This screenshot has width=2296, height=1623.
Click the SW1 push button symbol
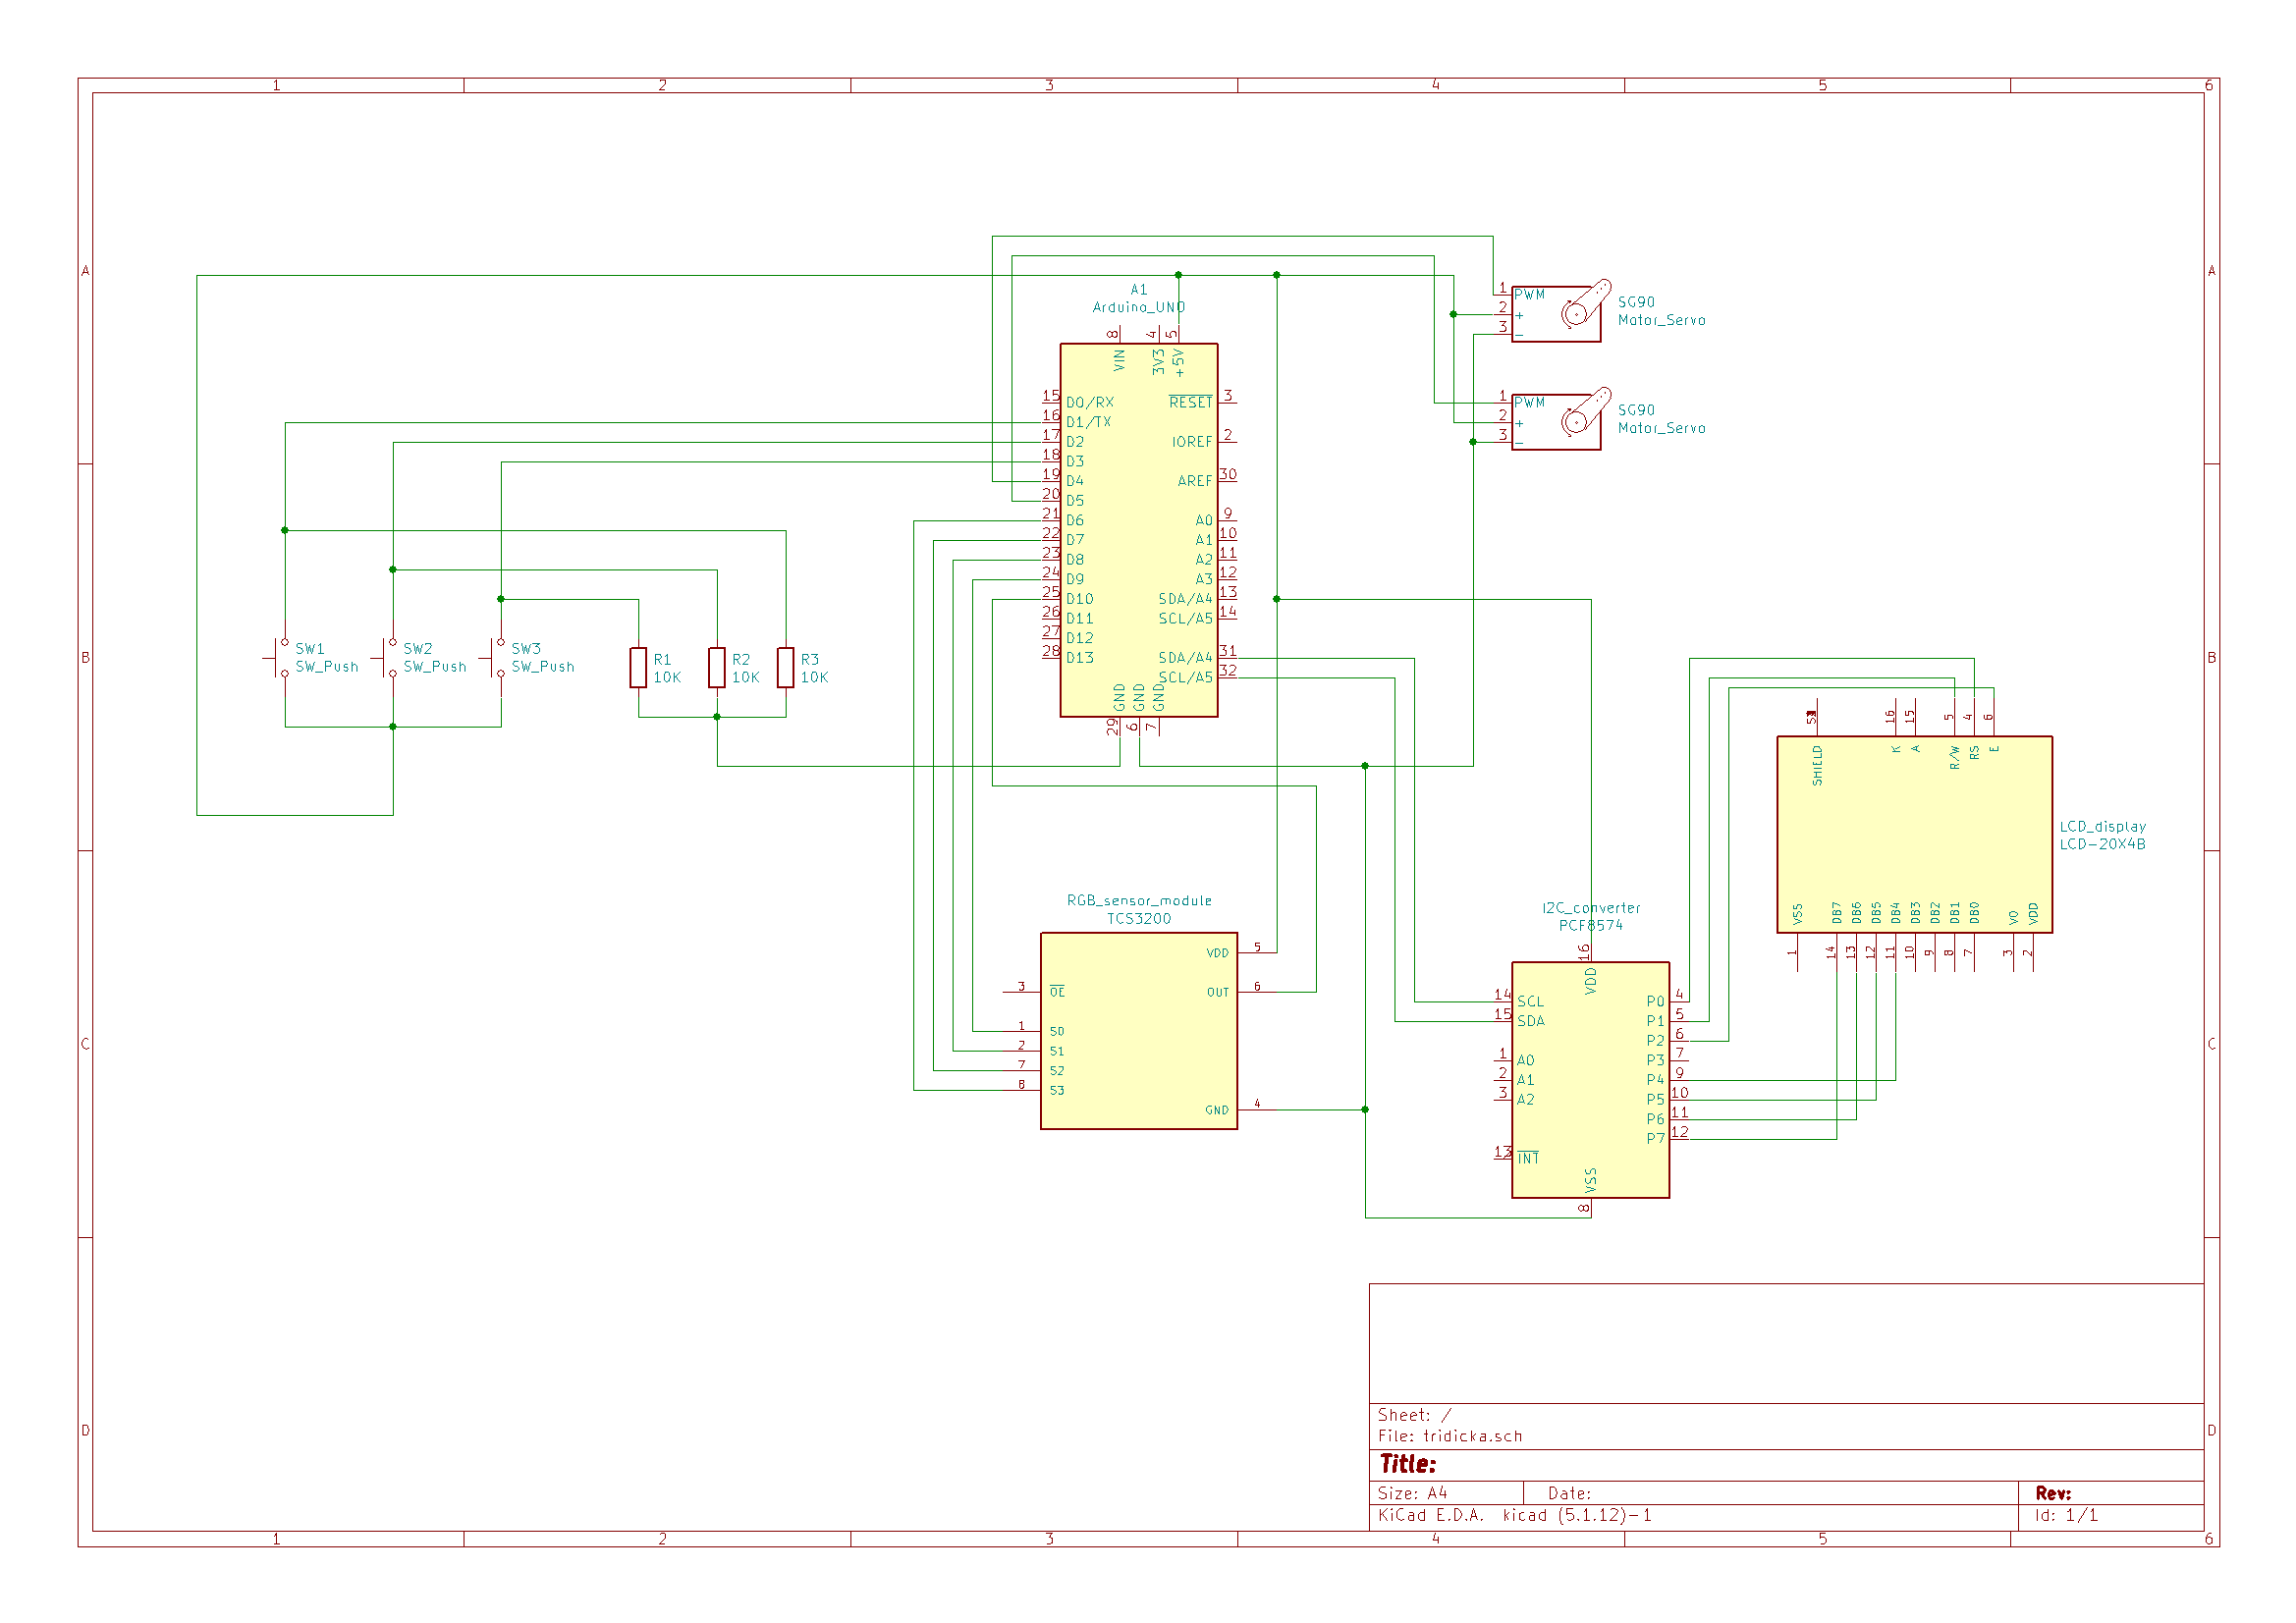click(x=278, y=658)
